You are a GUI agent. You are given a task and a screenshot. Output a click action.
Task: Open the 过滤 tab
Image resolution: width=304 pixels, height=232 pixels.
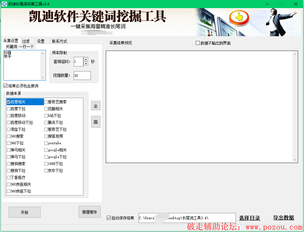(x=26, y=41)
